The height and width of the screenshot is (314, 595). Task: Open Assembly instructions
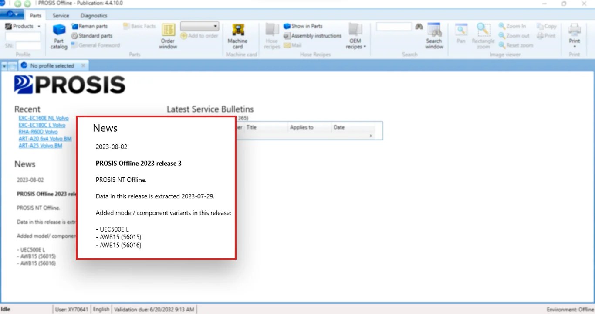(x=313, y=36)
